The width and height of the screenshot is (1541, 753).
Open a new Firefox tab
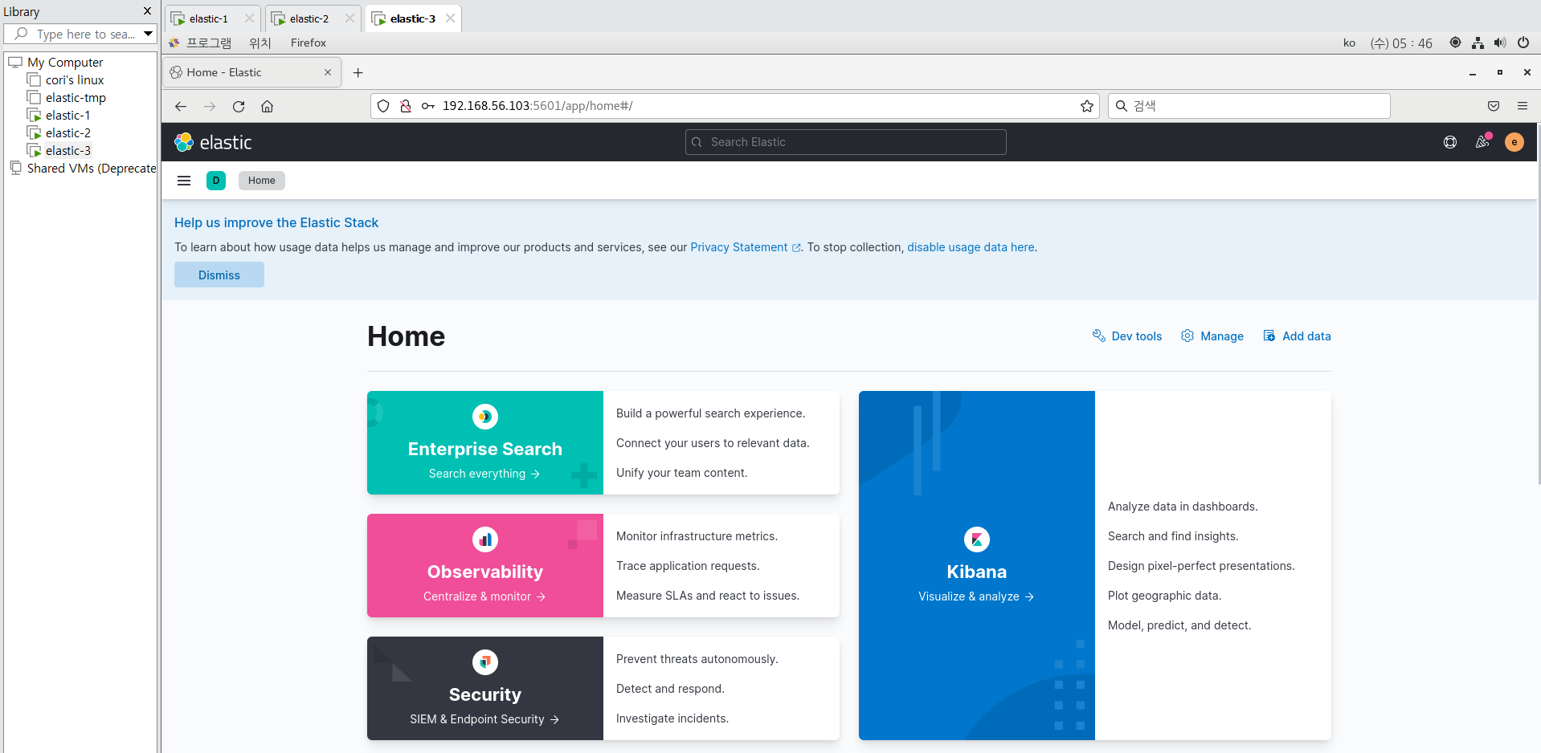coord(358,72)
